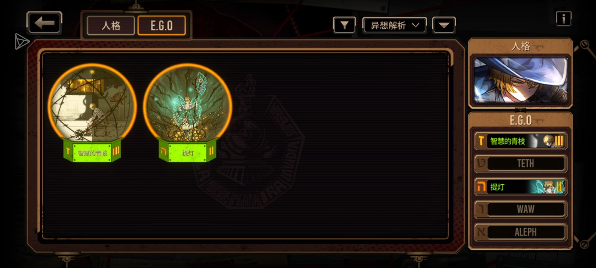Viewport: 596px width, 268px height.
Task: Choose the empty TETH slot
Action: click(520, 163)
